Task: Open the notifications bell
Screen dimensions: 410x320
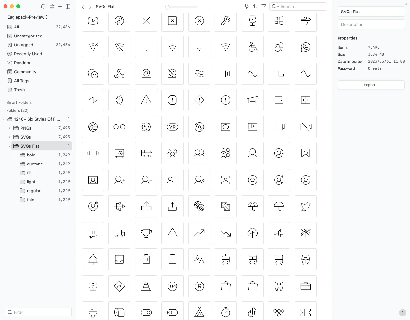Action: click(x=43, y=6)
